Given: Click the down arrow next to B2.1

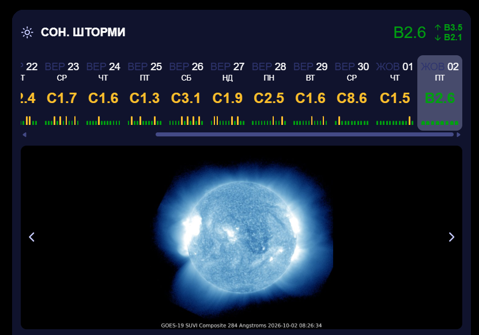Looking at the screenshot, I should (x=437, y=37).
